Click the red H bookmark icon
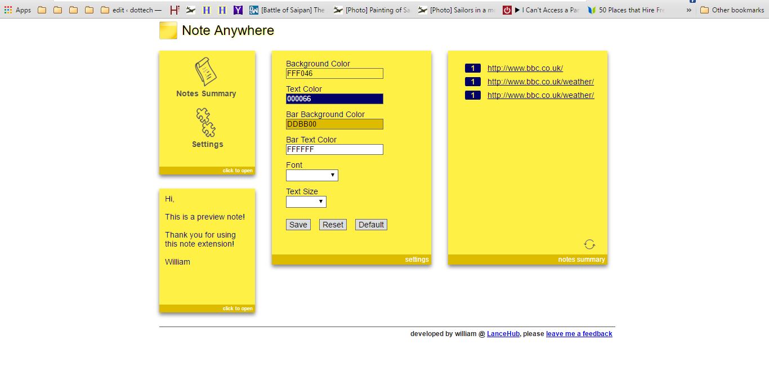Image resolution: width=769 pixels, height=380 pixels. click(175, 10)
